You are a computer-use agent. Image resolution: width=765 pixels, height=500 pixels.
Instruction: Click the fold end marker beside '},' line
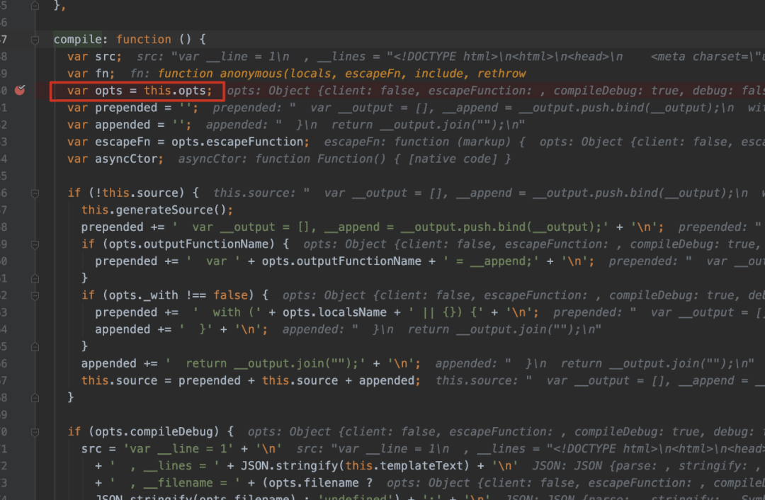(x=35, y=6)
